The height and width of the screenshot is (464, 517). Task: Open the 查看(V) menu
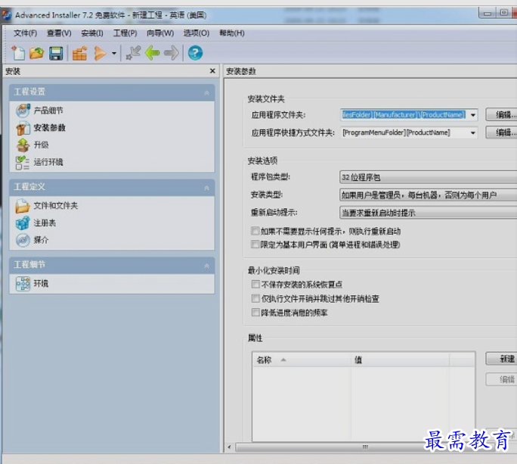coord(59,33)
